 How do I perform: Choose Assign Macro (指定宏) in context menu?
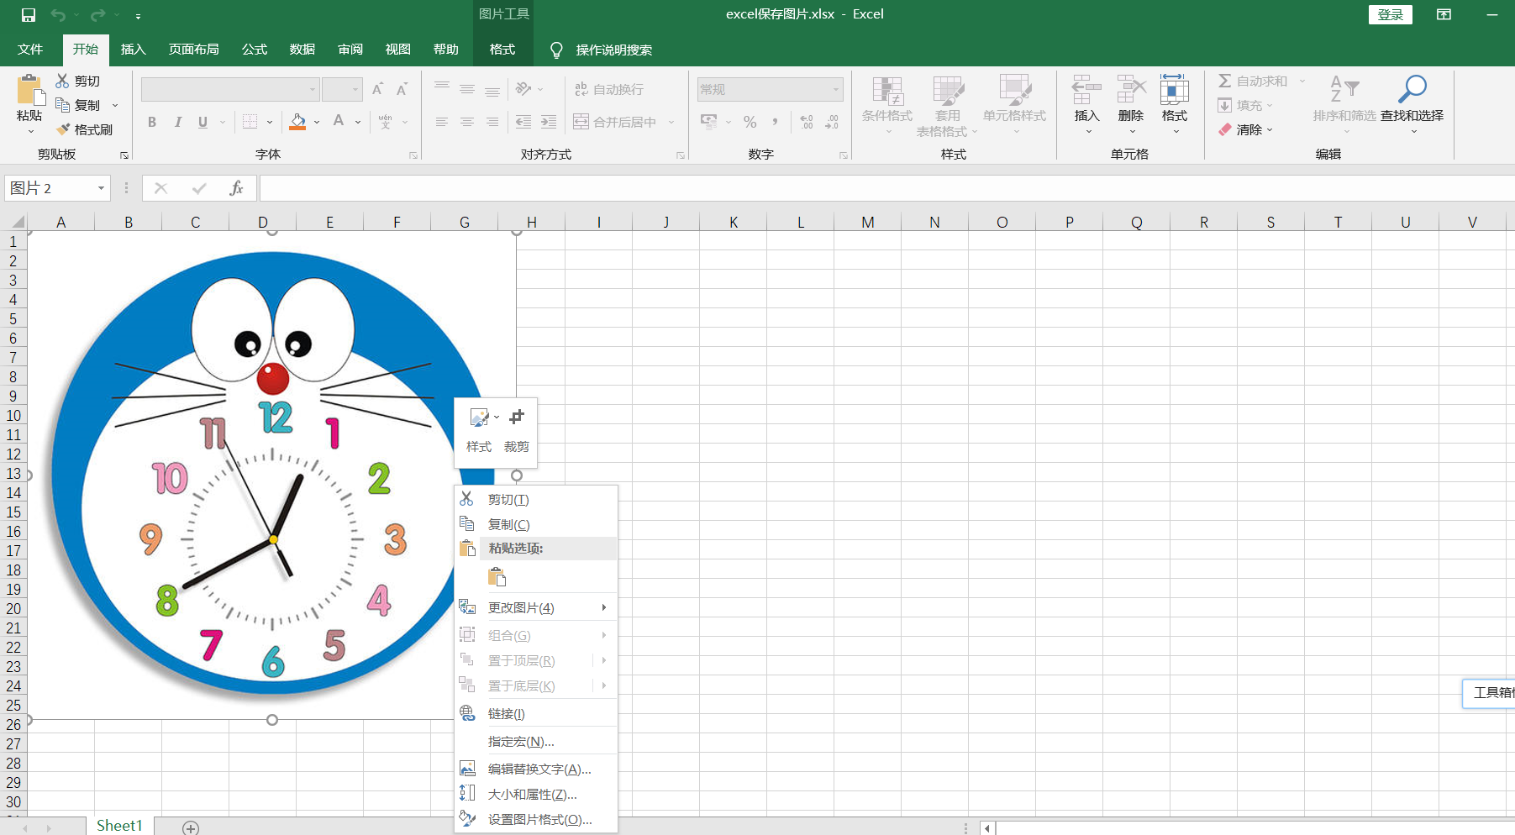point(536,742)
